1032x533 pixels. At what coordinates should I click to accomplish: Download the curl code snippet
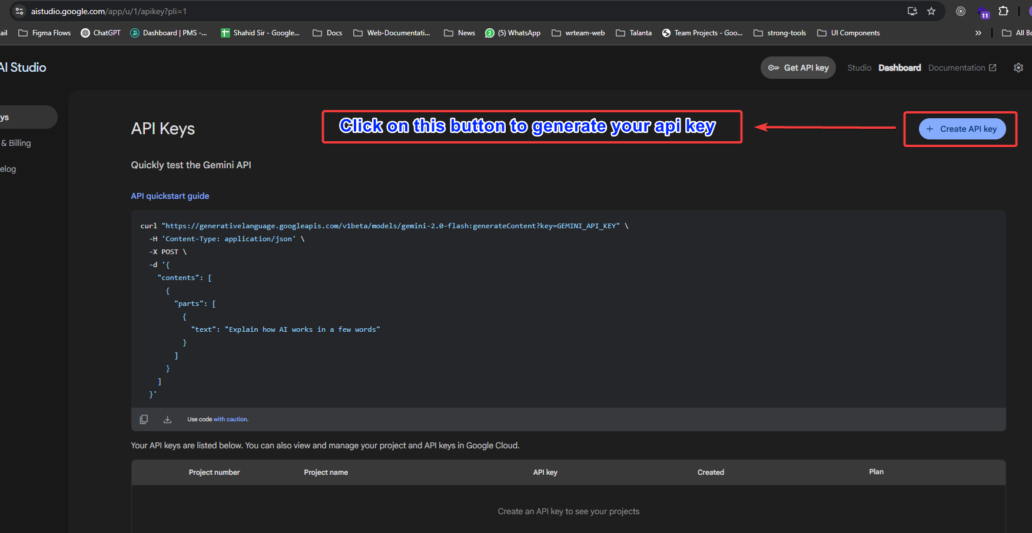pyautogui.click(x=167, y=419)
